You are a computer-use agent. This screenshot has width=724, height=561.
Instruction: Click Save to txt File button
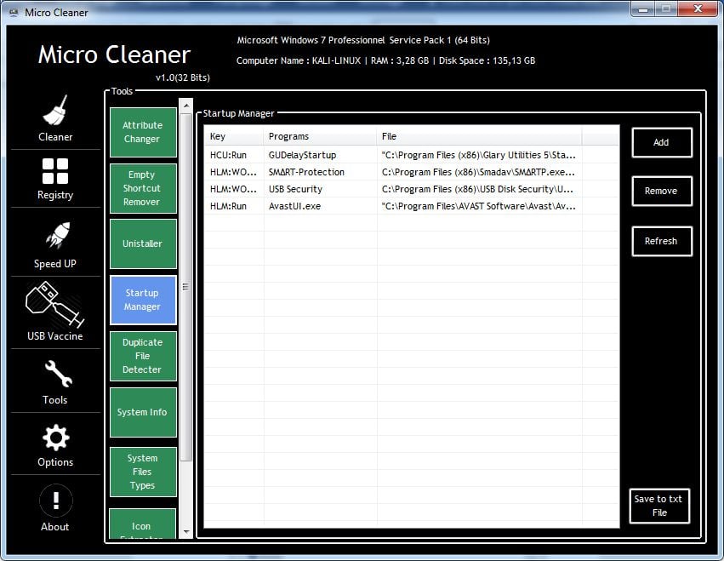659,506
